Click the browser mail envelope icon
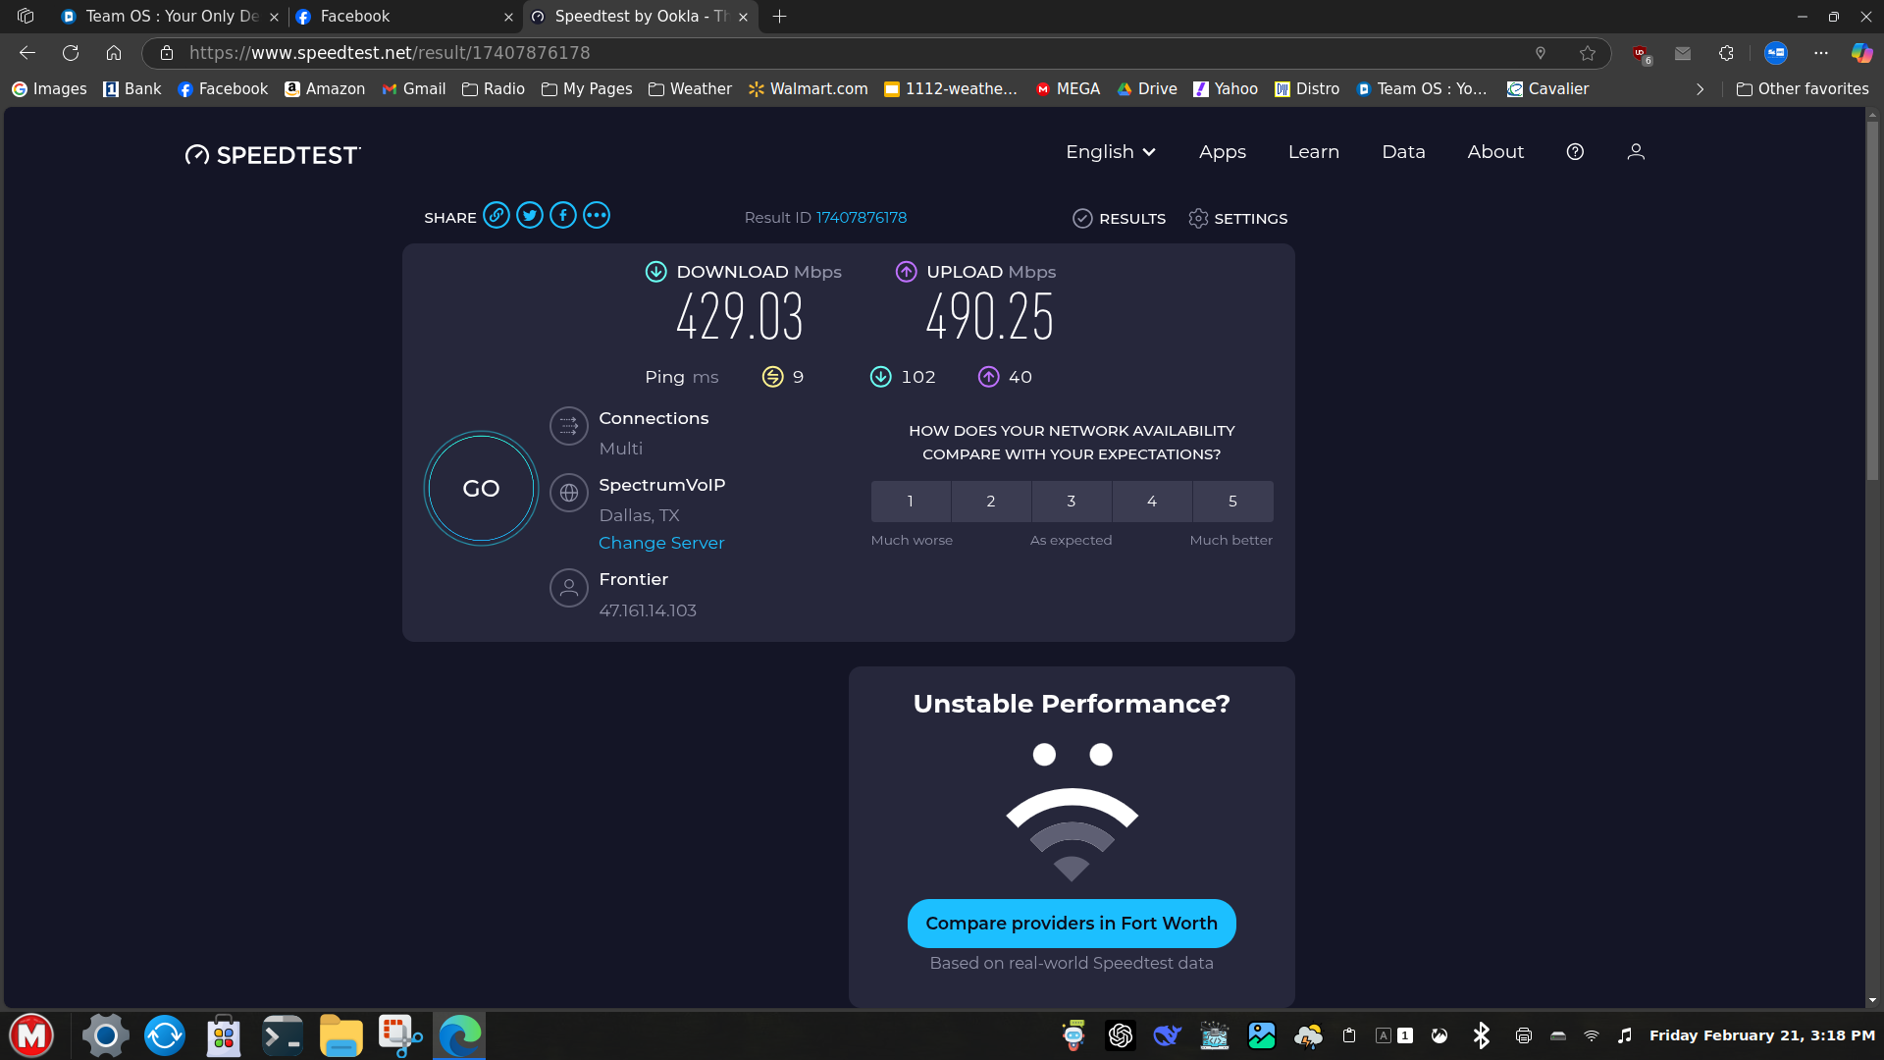This screenshot has height=1060, width=1884. coord(1683,53)
